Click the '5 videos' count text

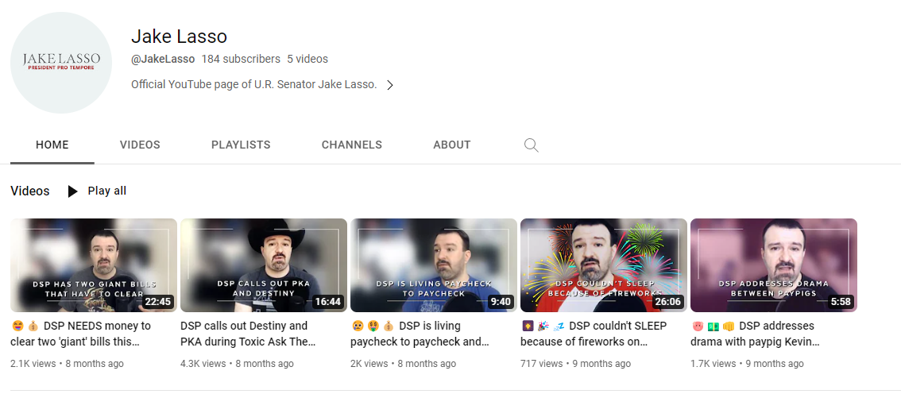[x=307, y=59]
